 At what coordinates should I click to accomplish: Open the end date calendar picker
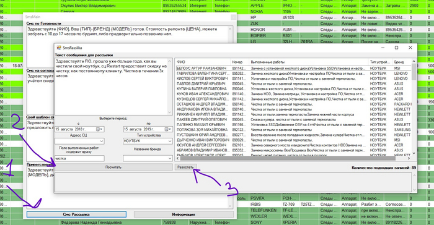click(x=168, y=129)
